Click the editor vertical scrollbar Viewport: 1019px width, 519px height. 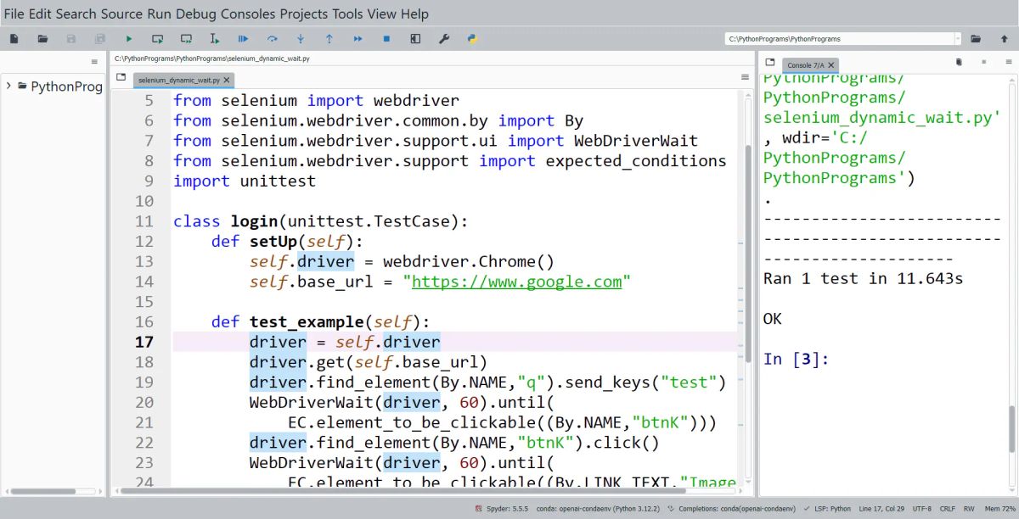tap(748, 254)
